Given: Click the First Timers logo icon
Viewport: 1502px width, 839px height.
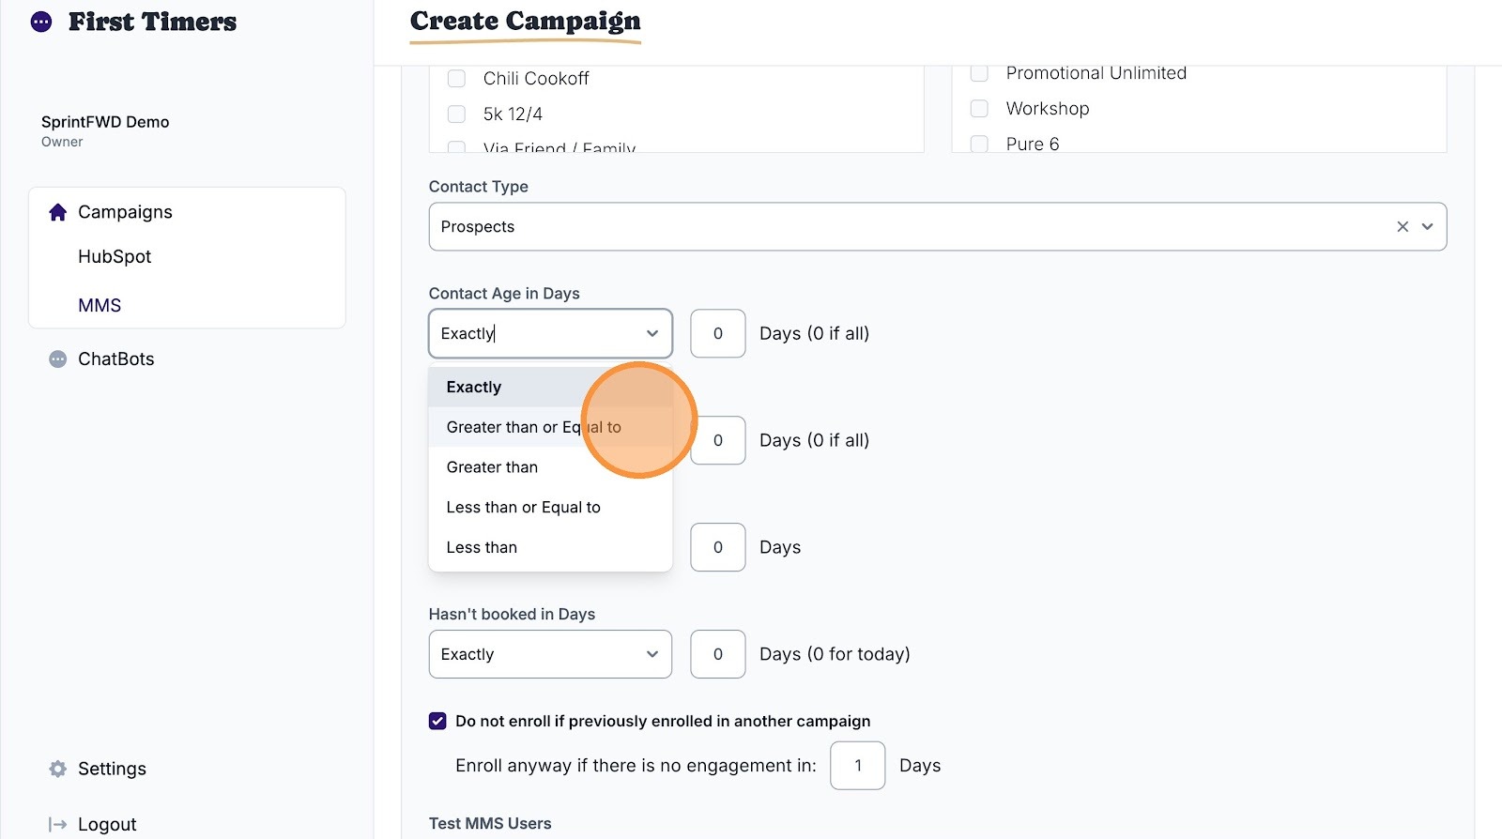Looking at the screenshot, I should coord(41,22).
